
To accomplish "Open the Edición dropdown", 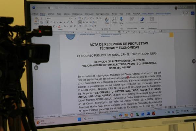I will 114,21.
